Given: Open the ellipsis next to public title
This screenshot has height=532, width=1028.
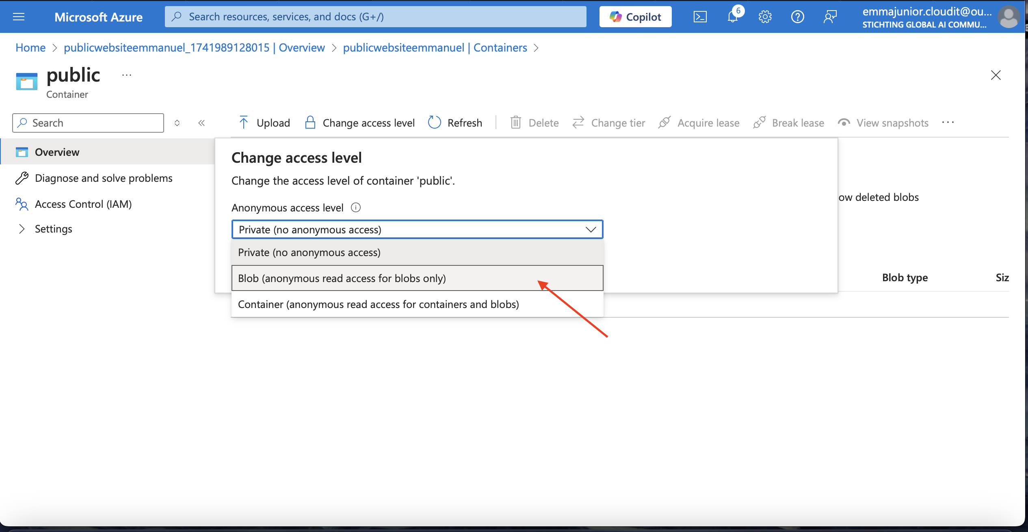Looking at the screenshot, I should pyautogui.click(x=127, y=75).
